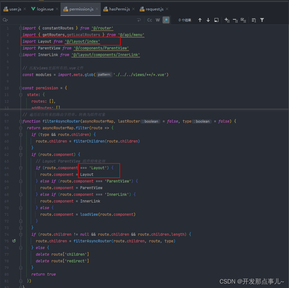Open the hasPermi.js tab
The image size is (289, 288).
pos(119,9)
